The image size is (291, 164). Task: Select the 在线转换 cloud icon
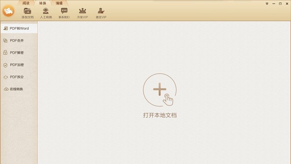coord(6,89)
